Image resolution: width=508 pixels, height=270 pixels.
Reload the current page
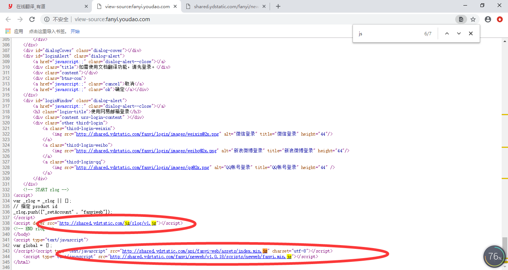point(32,19)
